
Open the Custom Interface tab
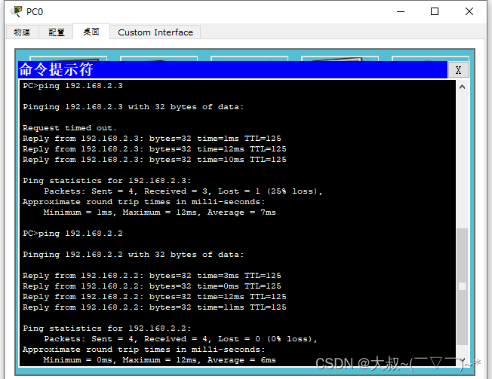tap(155, 32)
